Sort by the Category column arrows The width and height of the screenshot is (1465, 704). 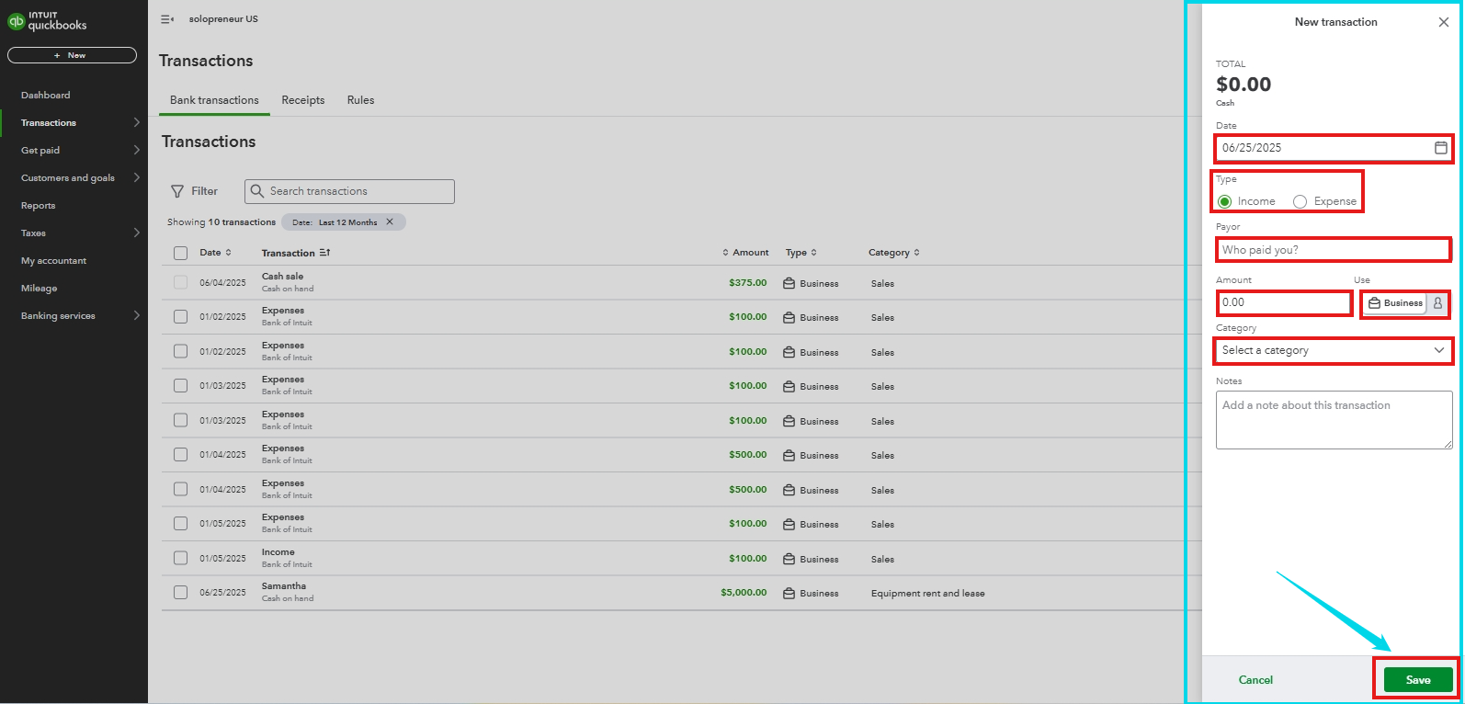coord(916,253)
